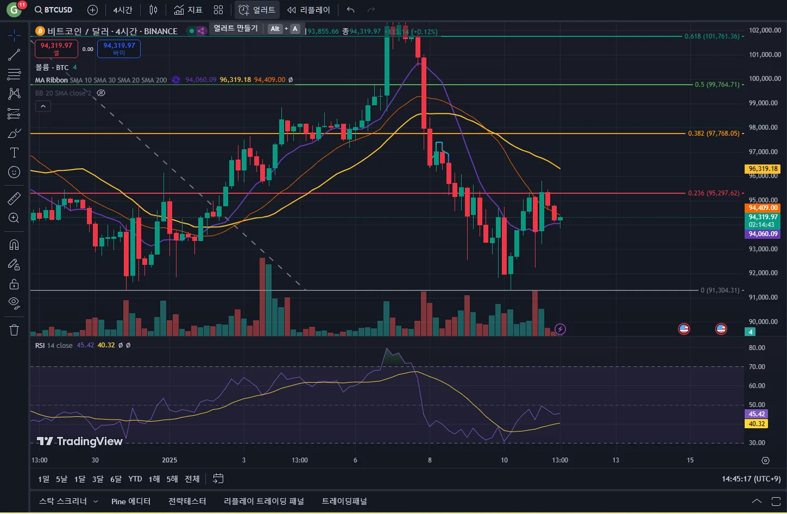
Task: Select the 1달 time range
Action: pos(80,479)
